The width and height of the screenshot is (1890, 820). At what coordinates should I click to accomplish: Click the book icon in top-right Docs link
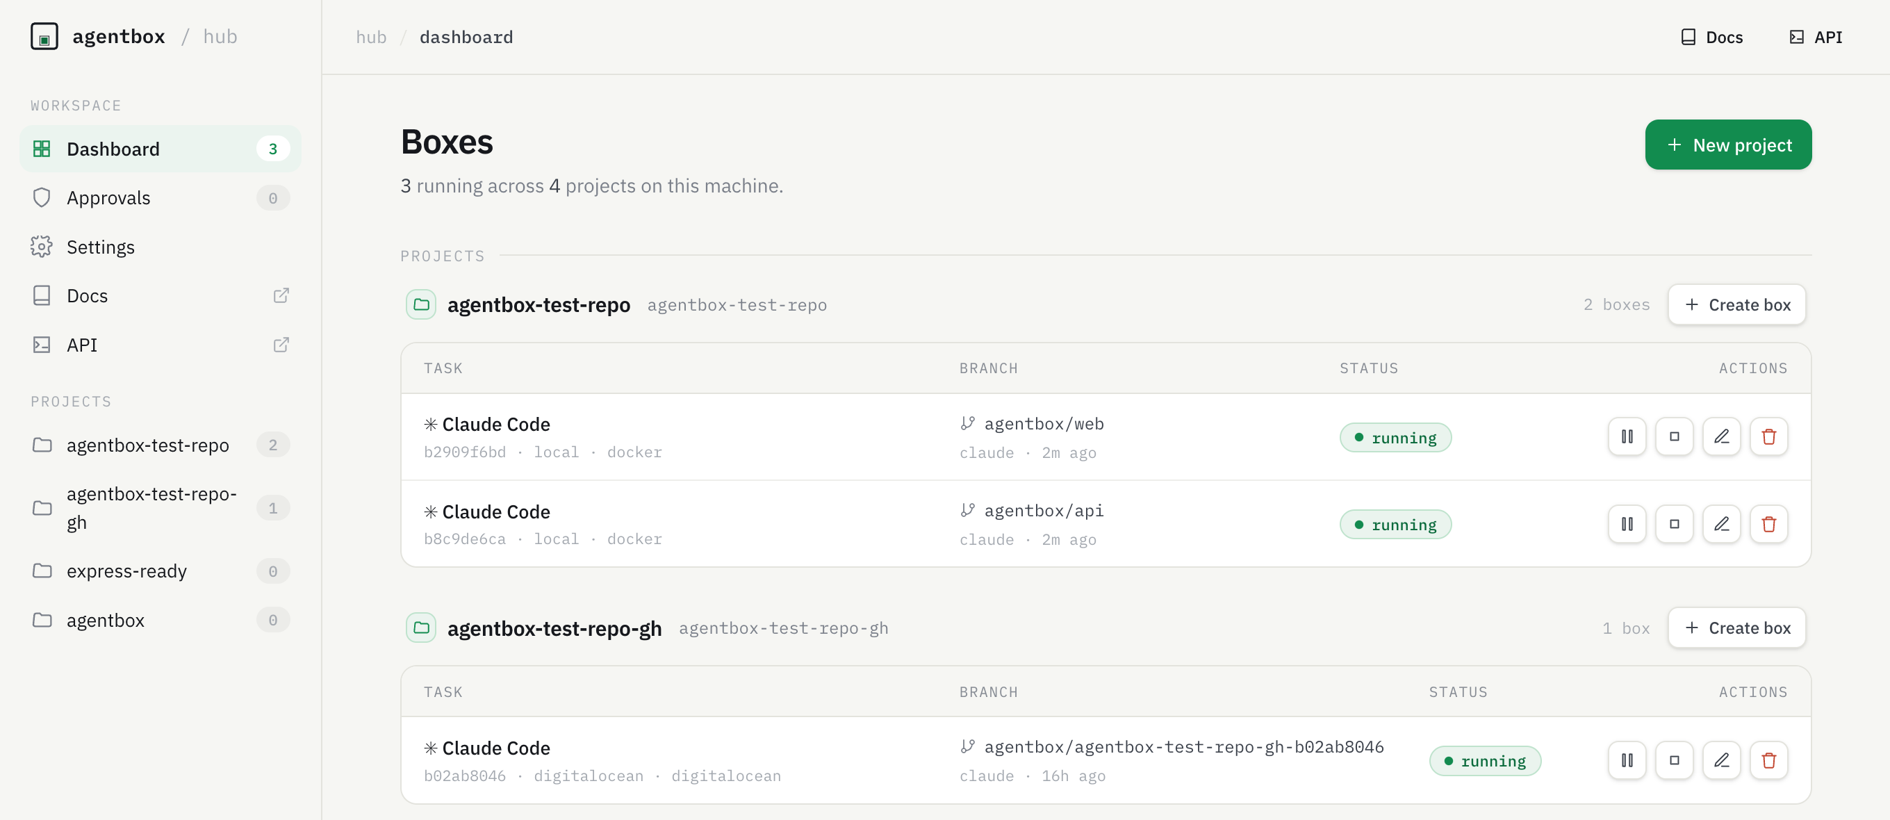1688,37
